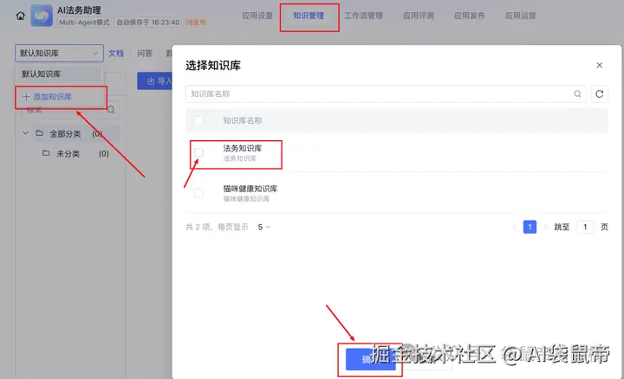Open the 应用发布 tab

pyautogui.click(x=469, y=16)
